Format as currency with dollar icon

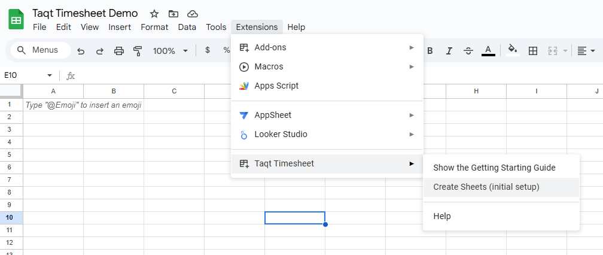point(208,50)
